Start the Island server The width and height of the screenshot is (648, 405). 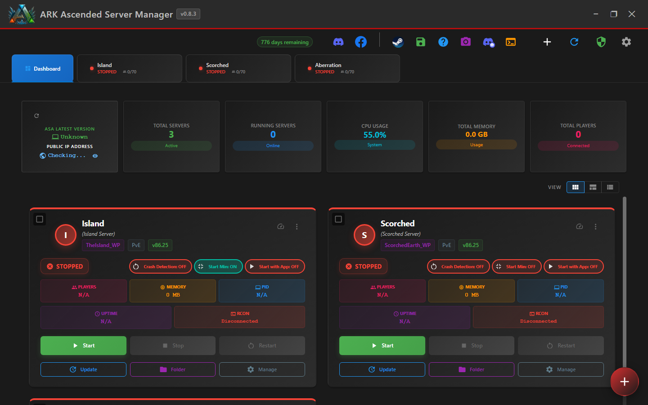click(x=83, y=346)
